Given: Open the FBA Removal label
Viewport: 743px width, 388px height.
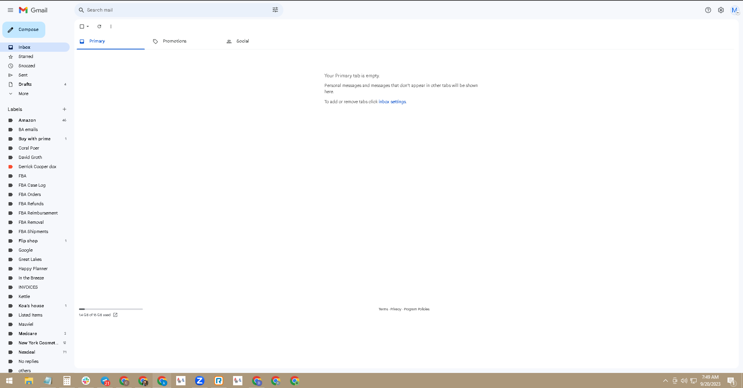Looking at the screenshot, I should tap(35, 222).
